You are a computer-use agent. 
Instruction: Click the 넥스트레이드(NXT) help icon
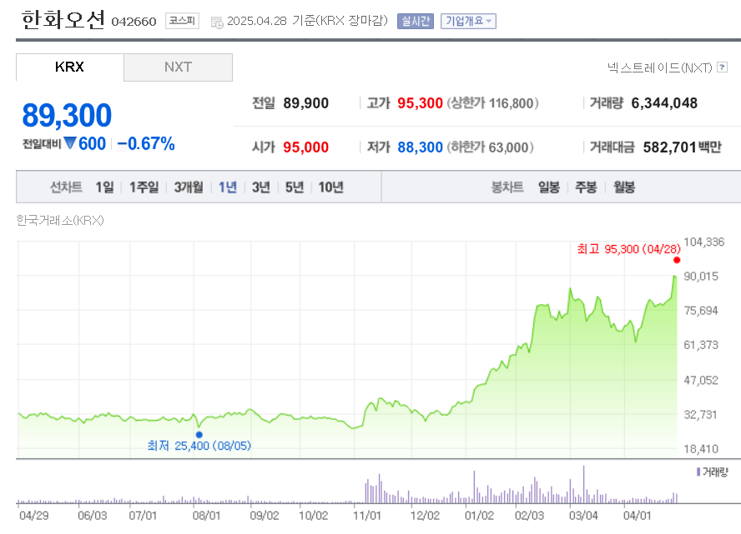[722, 67]
